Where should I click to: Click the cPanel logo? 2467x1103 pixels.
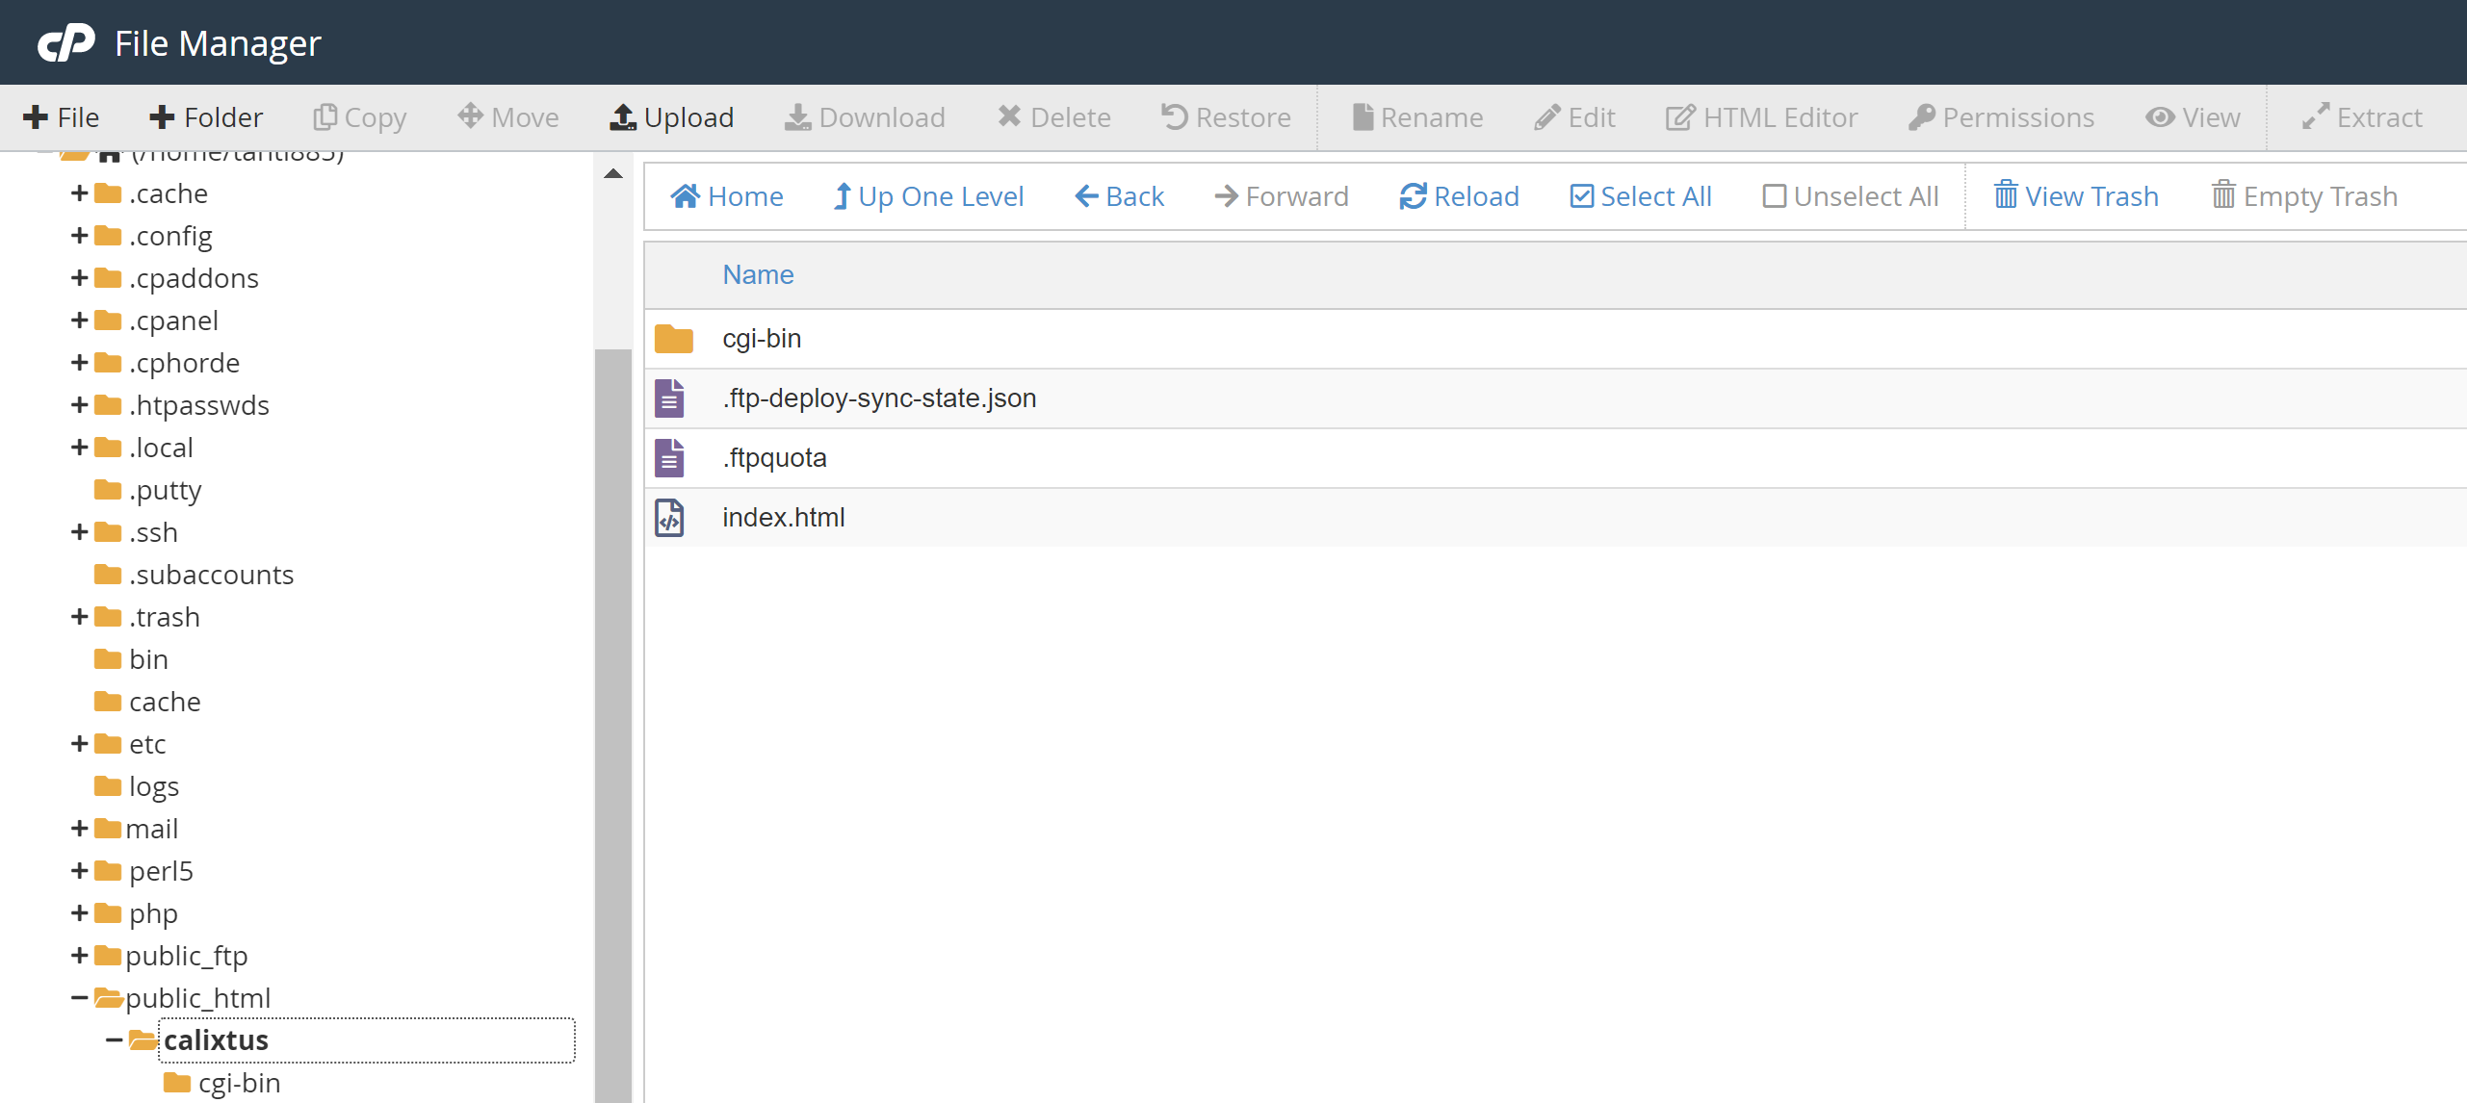[65, 42]
